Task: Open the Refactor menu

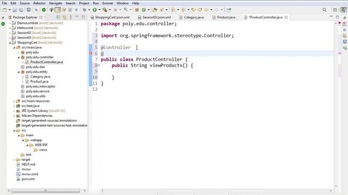Action: pyautogui.click(x=39, y=3)
